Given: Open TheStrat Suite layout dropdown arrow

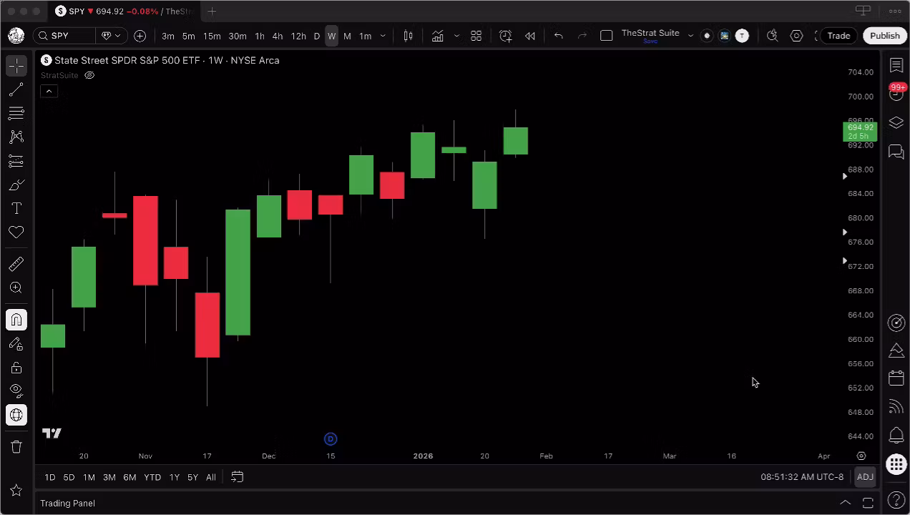Looking at the screenshot, I should (690, 35).
